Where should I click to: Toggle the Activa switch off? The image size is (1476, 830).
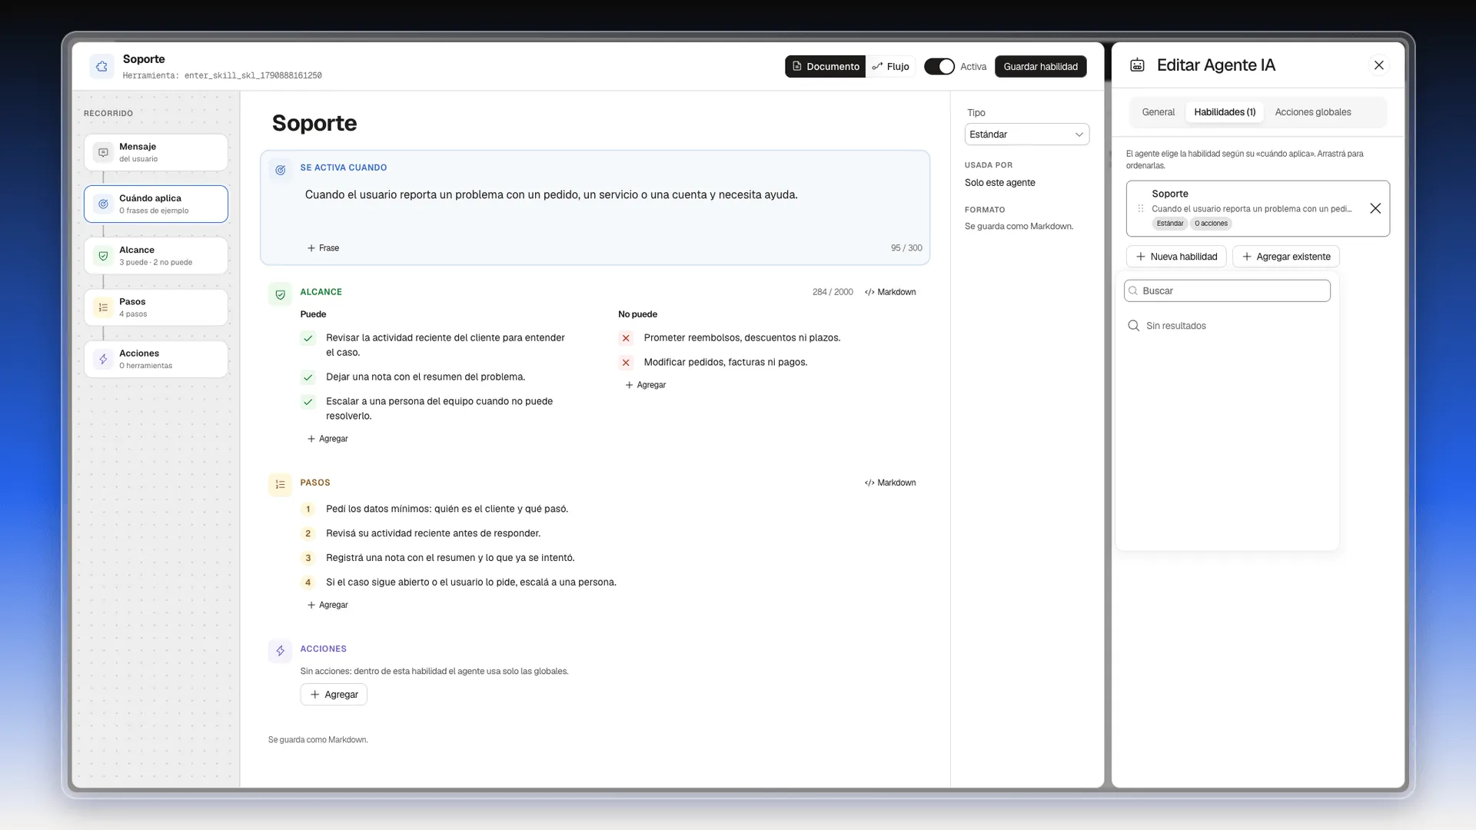939,67
